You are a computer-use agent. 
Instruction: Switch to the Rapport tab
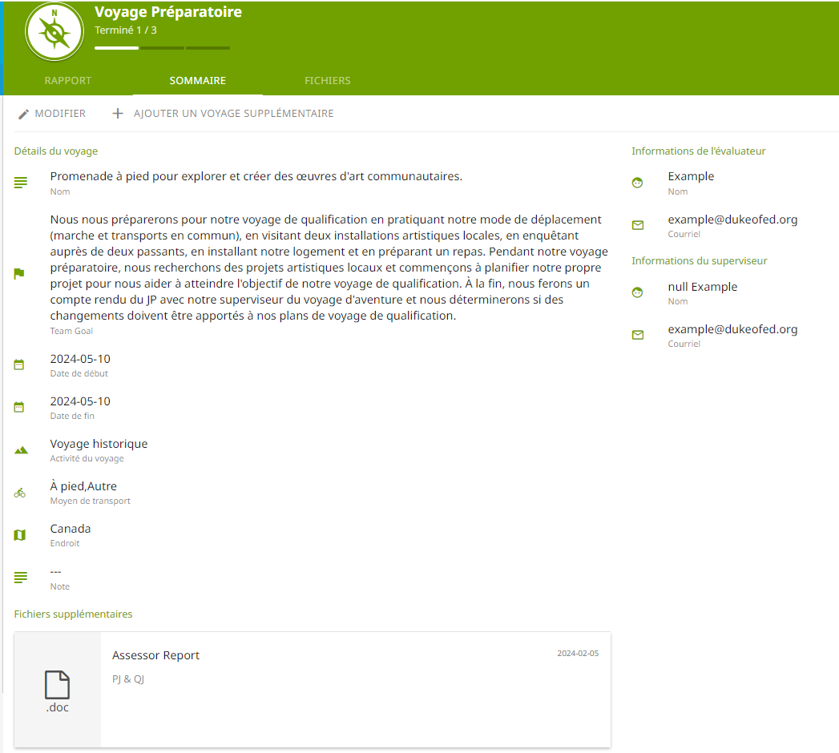click(68, 81)
